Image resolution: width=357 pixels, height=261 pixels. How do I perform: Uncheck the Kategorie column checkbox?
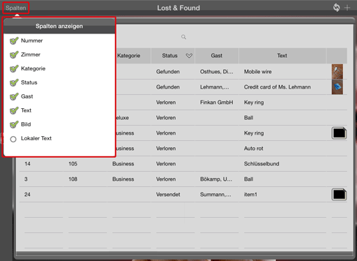pos(14,68)
